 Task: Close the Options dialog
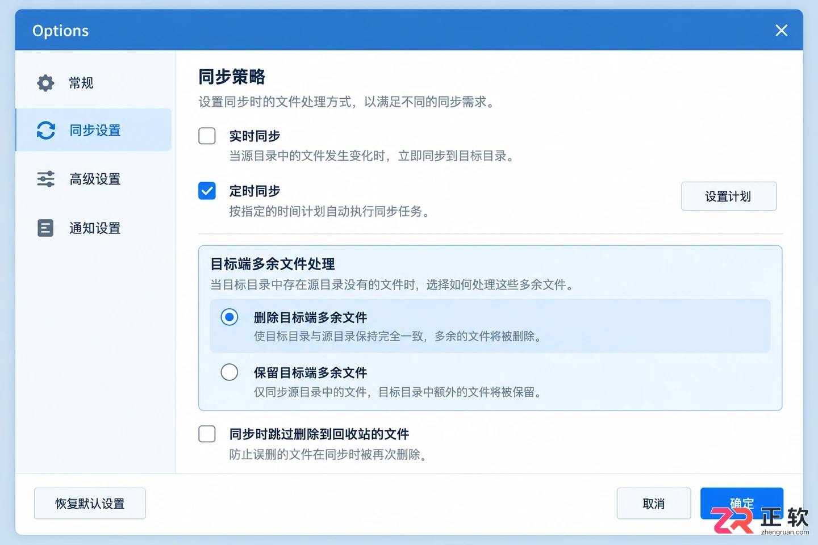(x=782, y=31)
